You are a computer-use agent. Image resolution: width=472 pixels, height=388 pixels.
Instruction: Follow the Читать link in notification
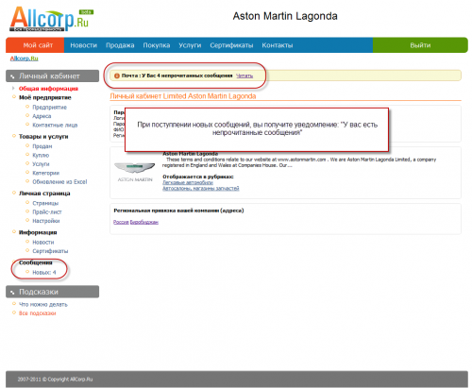coord(244,76)
